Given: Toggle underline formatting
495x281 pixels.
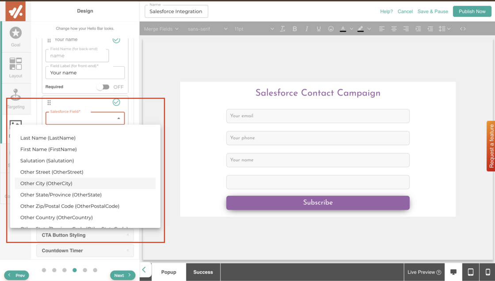Looking at the screenshot, I should tap(319, 29).
